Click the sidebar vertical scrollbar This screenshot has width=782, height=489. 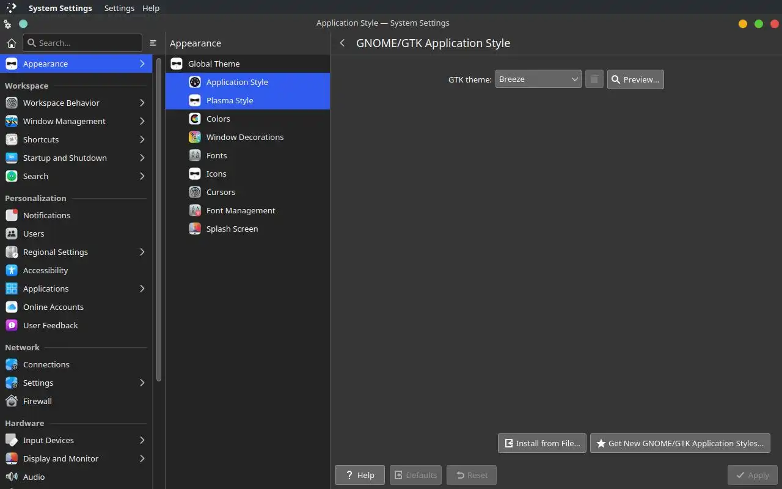click(x=159, y=220)
